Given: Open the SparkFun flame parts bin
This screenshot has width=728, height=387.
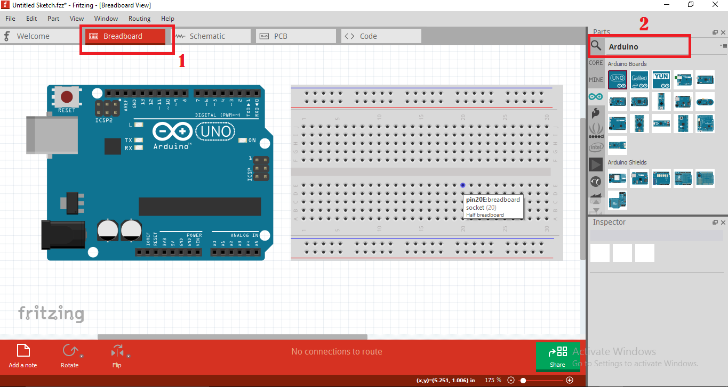Looking at the screenshot, I should coord(596,113).
